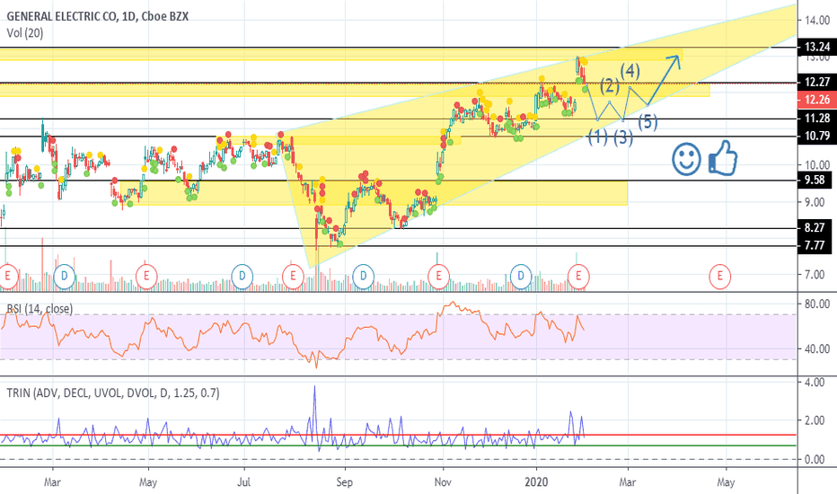Click the 2.00 TRIN axis value

point(815,421)
